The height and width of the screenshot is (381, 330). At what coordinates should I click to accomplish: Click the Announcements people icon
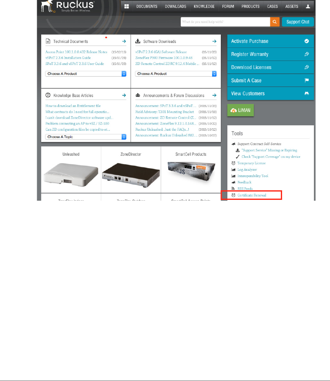(137, 95)
